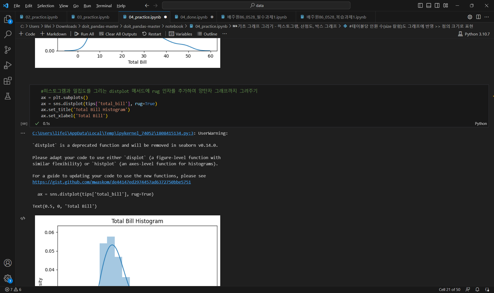Open the Search view icon

click(x=8, y=34)
